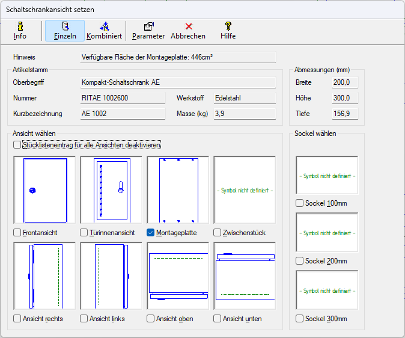Viewport: 405px width, 338px height.
Task: Enable the Ansicht rechts checkbox
Action: pos(17,319)
